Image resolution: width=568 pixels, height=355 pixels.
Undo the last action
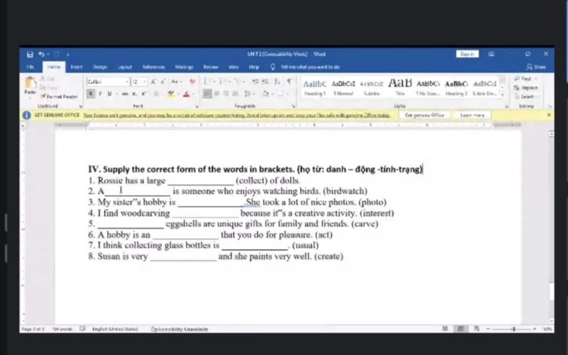(x=41, y=54)
